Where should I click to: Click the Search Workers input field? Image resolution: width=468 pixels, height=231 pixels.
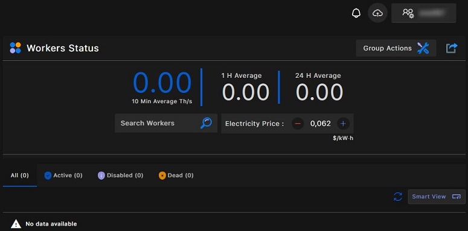166,123
